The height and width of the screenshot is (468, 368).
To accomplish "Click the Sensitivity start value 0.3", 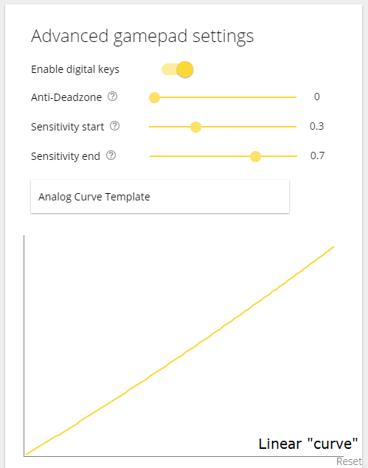I will pyautogui.click(x=316, y=126).
